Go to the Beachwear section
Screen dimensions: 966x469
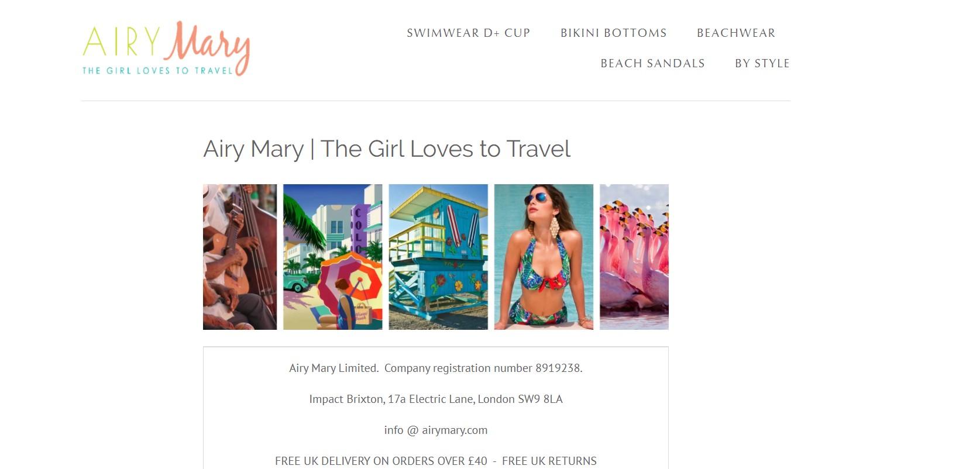pos(736,33)
